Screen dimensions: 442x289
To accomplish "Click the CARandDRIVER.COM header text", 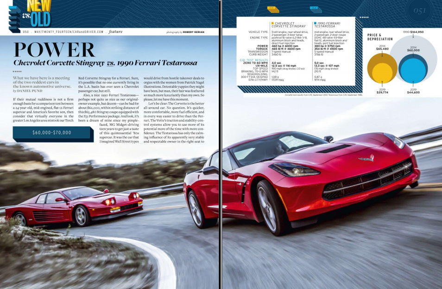I will (88, 32).
